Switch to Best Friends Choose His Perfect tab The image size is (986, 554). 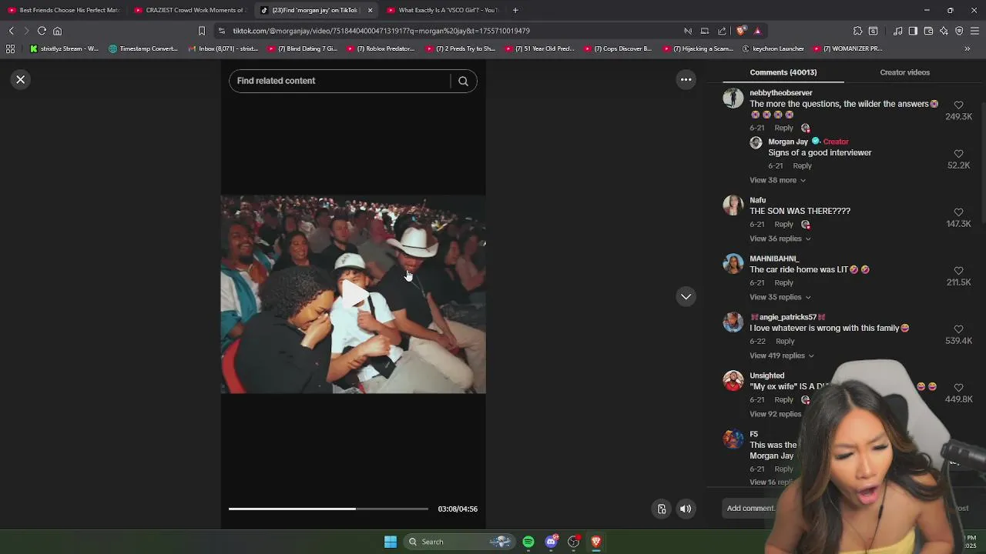[x=63, y=10]
